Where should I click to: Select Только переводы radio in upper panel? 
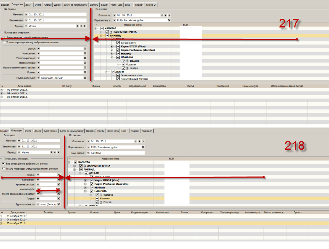4,43
